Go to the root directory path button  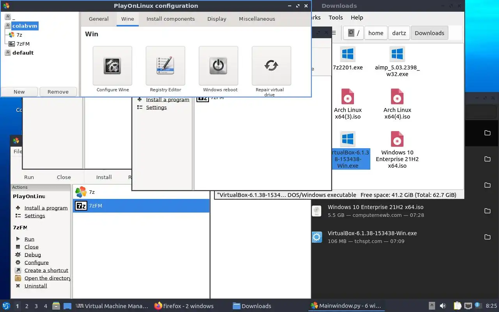[x=354, y=33]
